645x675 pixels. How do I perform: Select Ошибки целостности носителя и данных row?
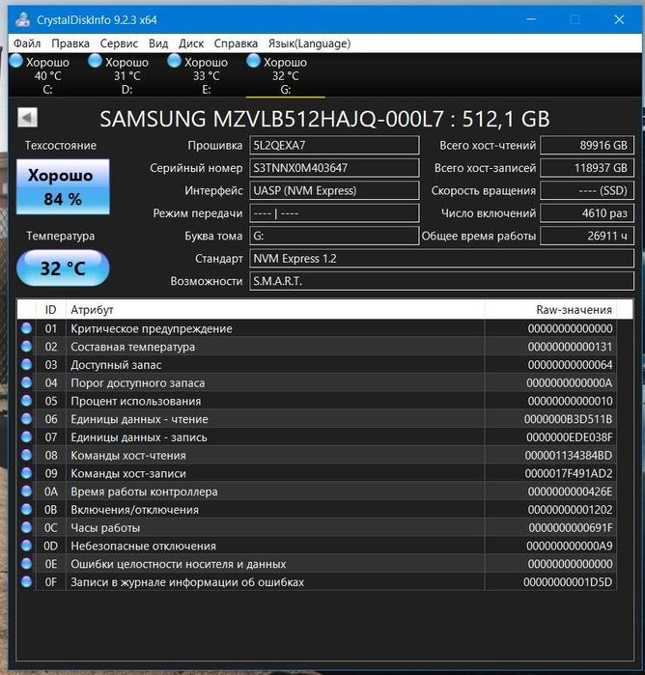317,564
